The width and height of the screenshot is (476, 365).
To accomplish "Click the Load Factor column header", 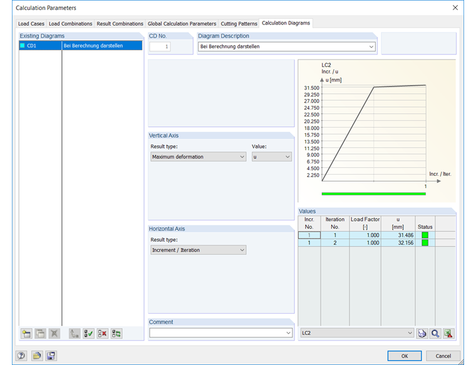I will (x=365, y=223).
